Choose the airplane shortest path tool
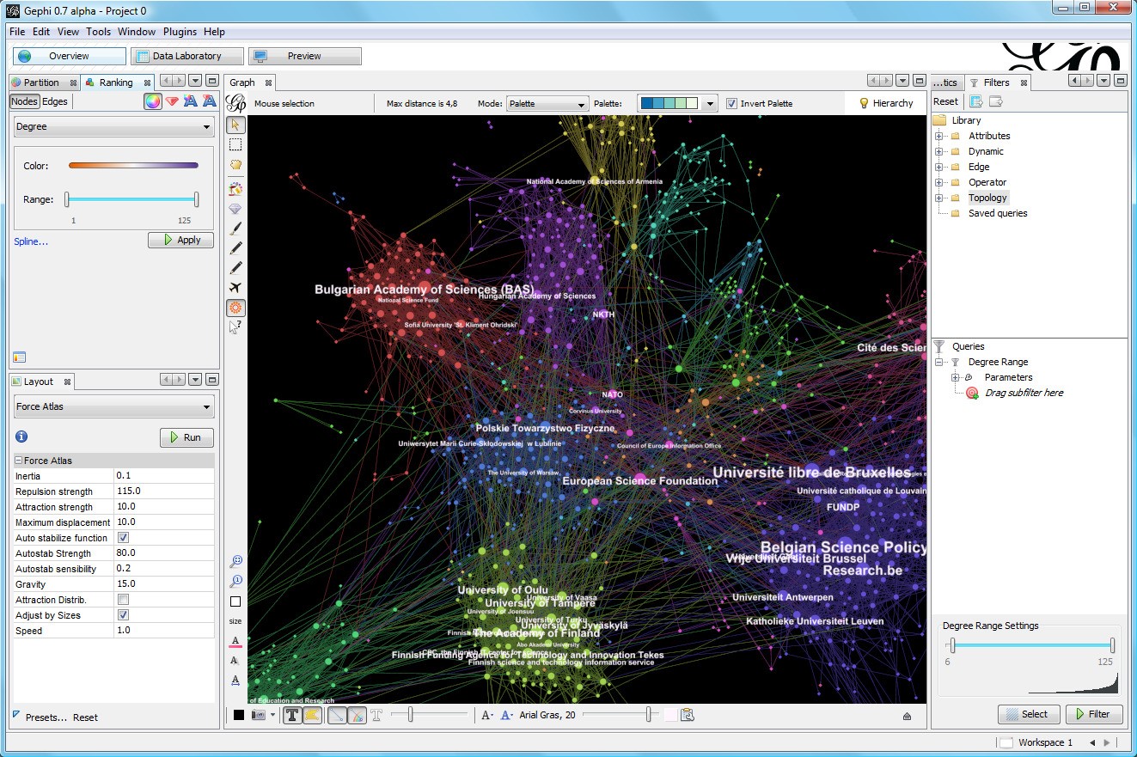 pos(235,288)
